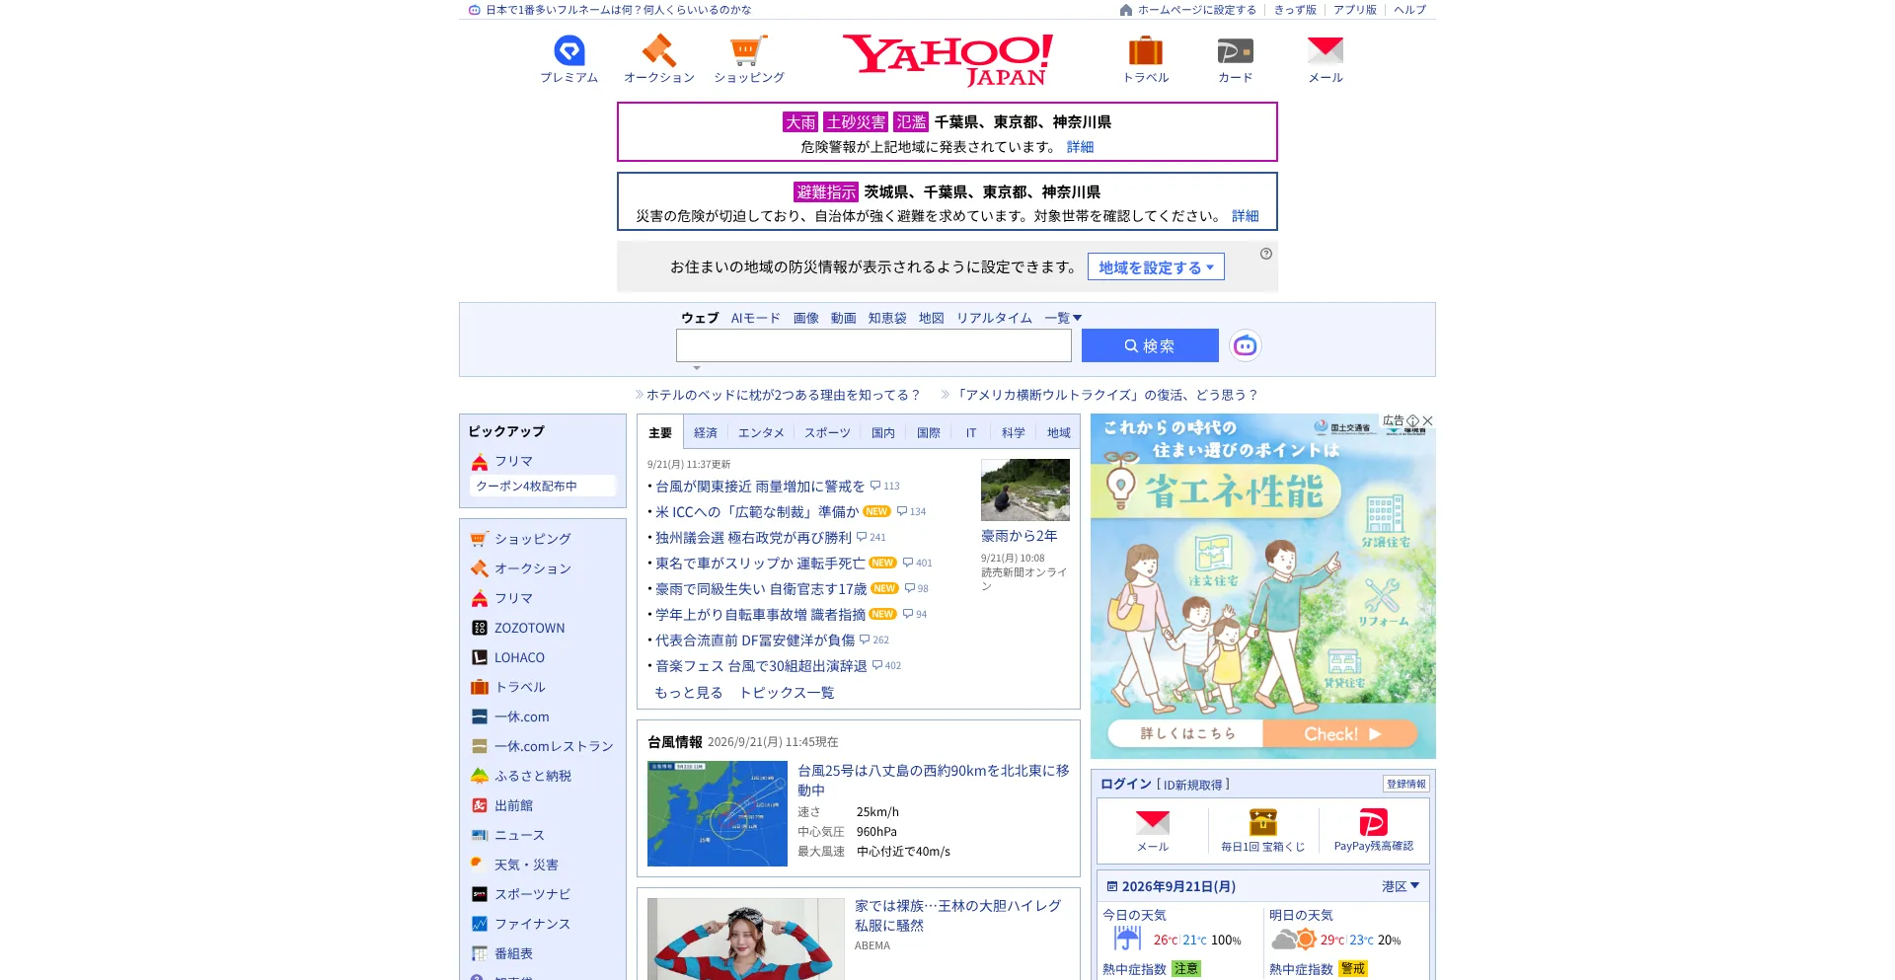Open 出前館 in the sidebar
1895x980 pixels.
(502, 805)
